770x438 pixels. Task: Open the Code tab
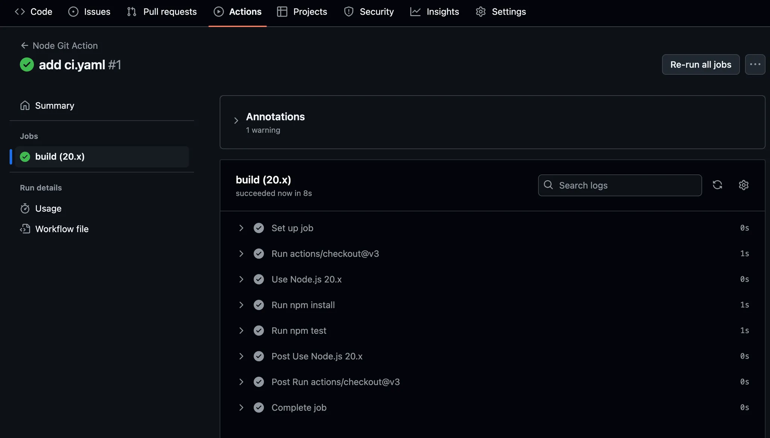pos(33,12)
